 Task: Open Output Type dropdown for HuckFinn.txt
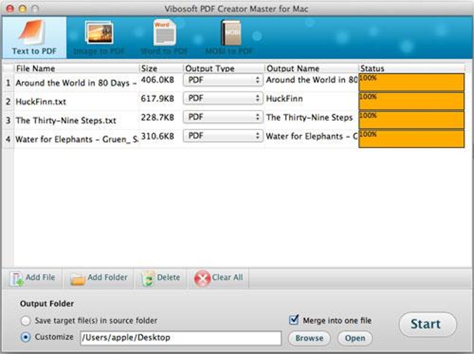[x=223, y=98]
